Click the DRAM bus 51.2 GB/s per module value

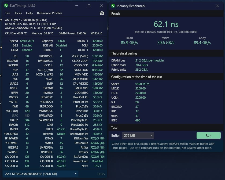tap(149, 60)
